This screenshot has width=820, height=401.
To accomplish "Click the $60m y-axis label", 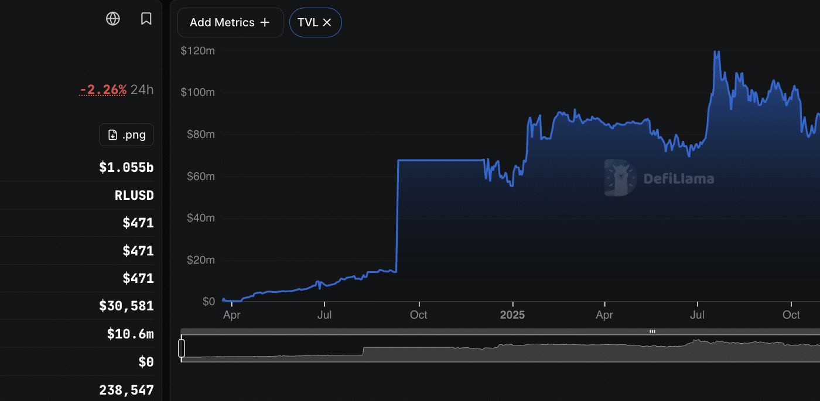I will 200,177.
